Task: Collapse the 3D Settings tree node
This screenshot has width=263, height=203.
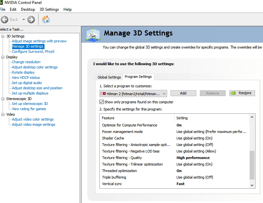Action: tap(3, 36)
